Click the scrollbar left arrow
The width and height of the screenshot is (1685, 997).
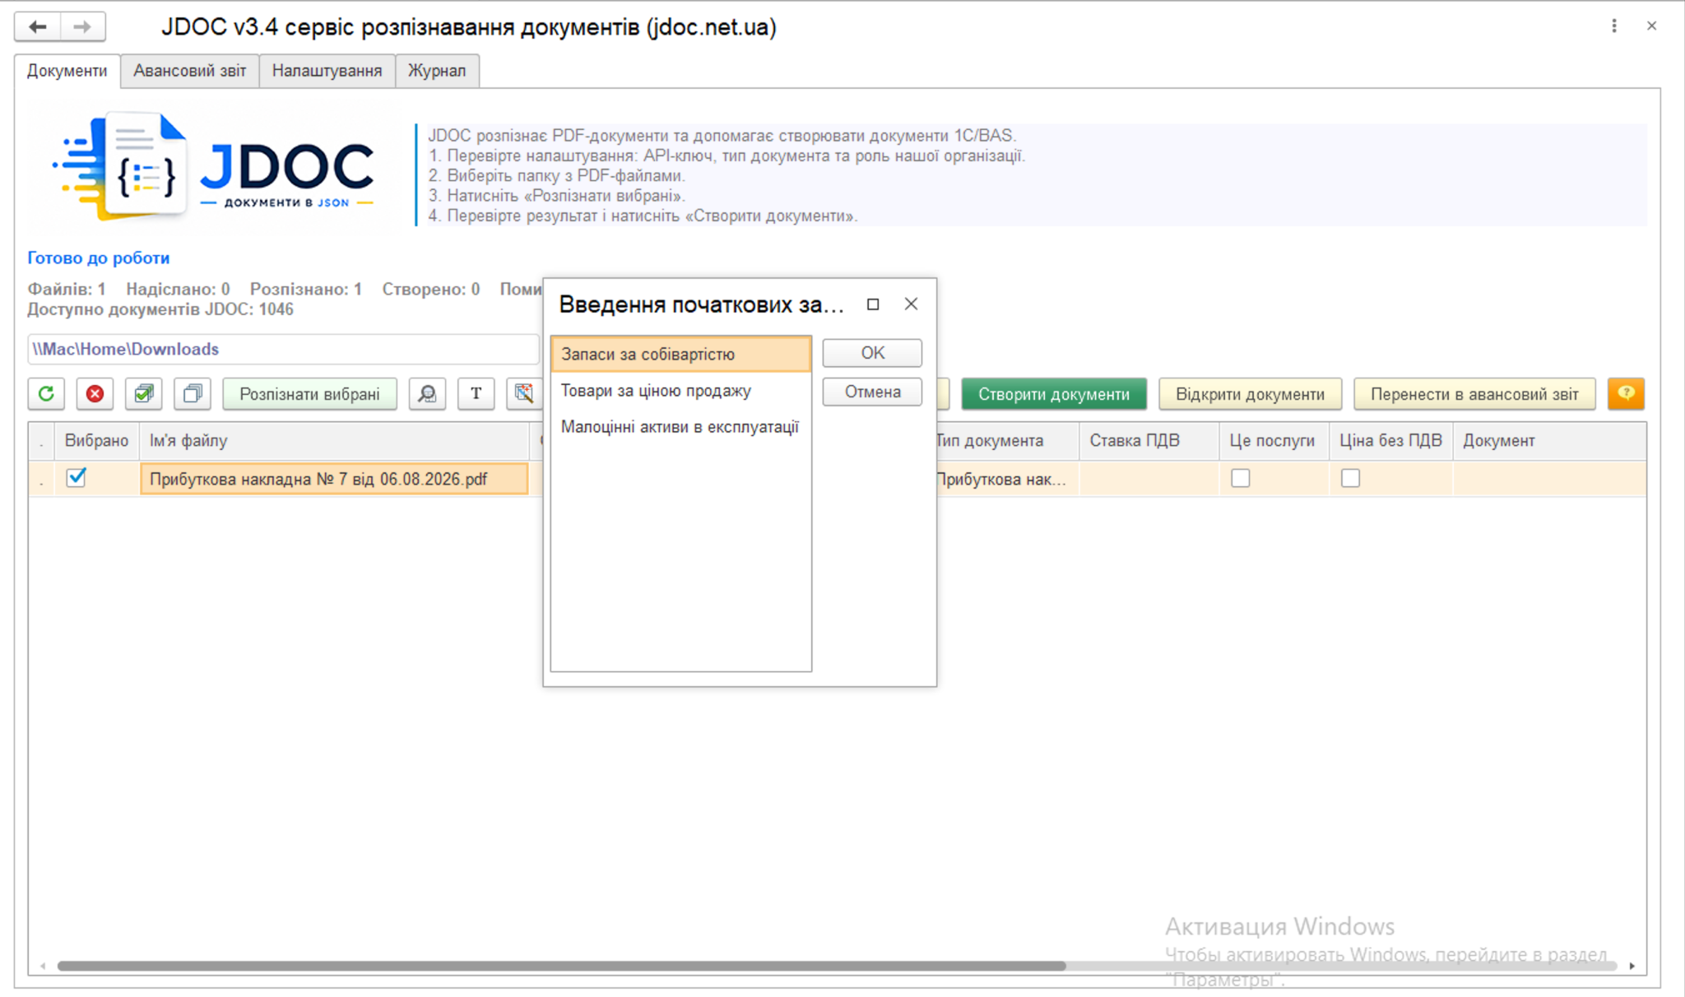pyautogui.click(x=43, y=966)
